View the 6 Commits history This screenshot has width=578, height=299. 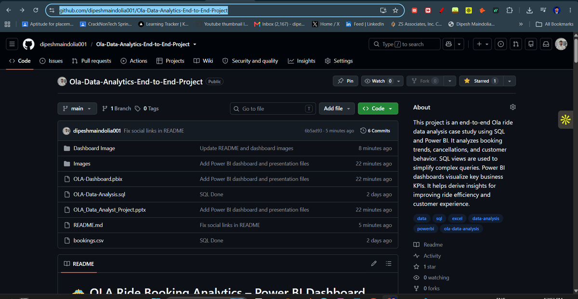(375, 130)
